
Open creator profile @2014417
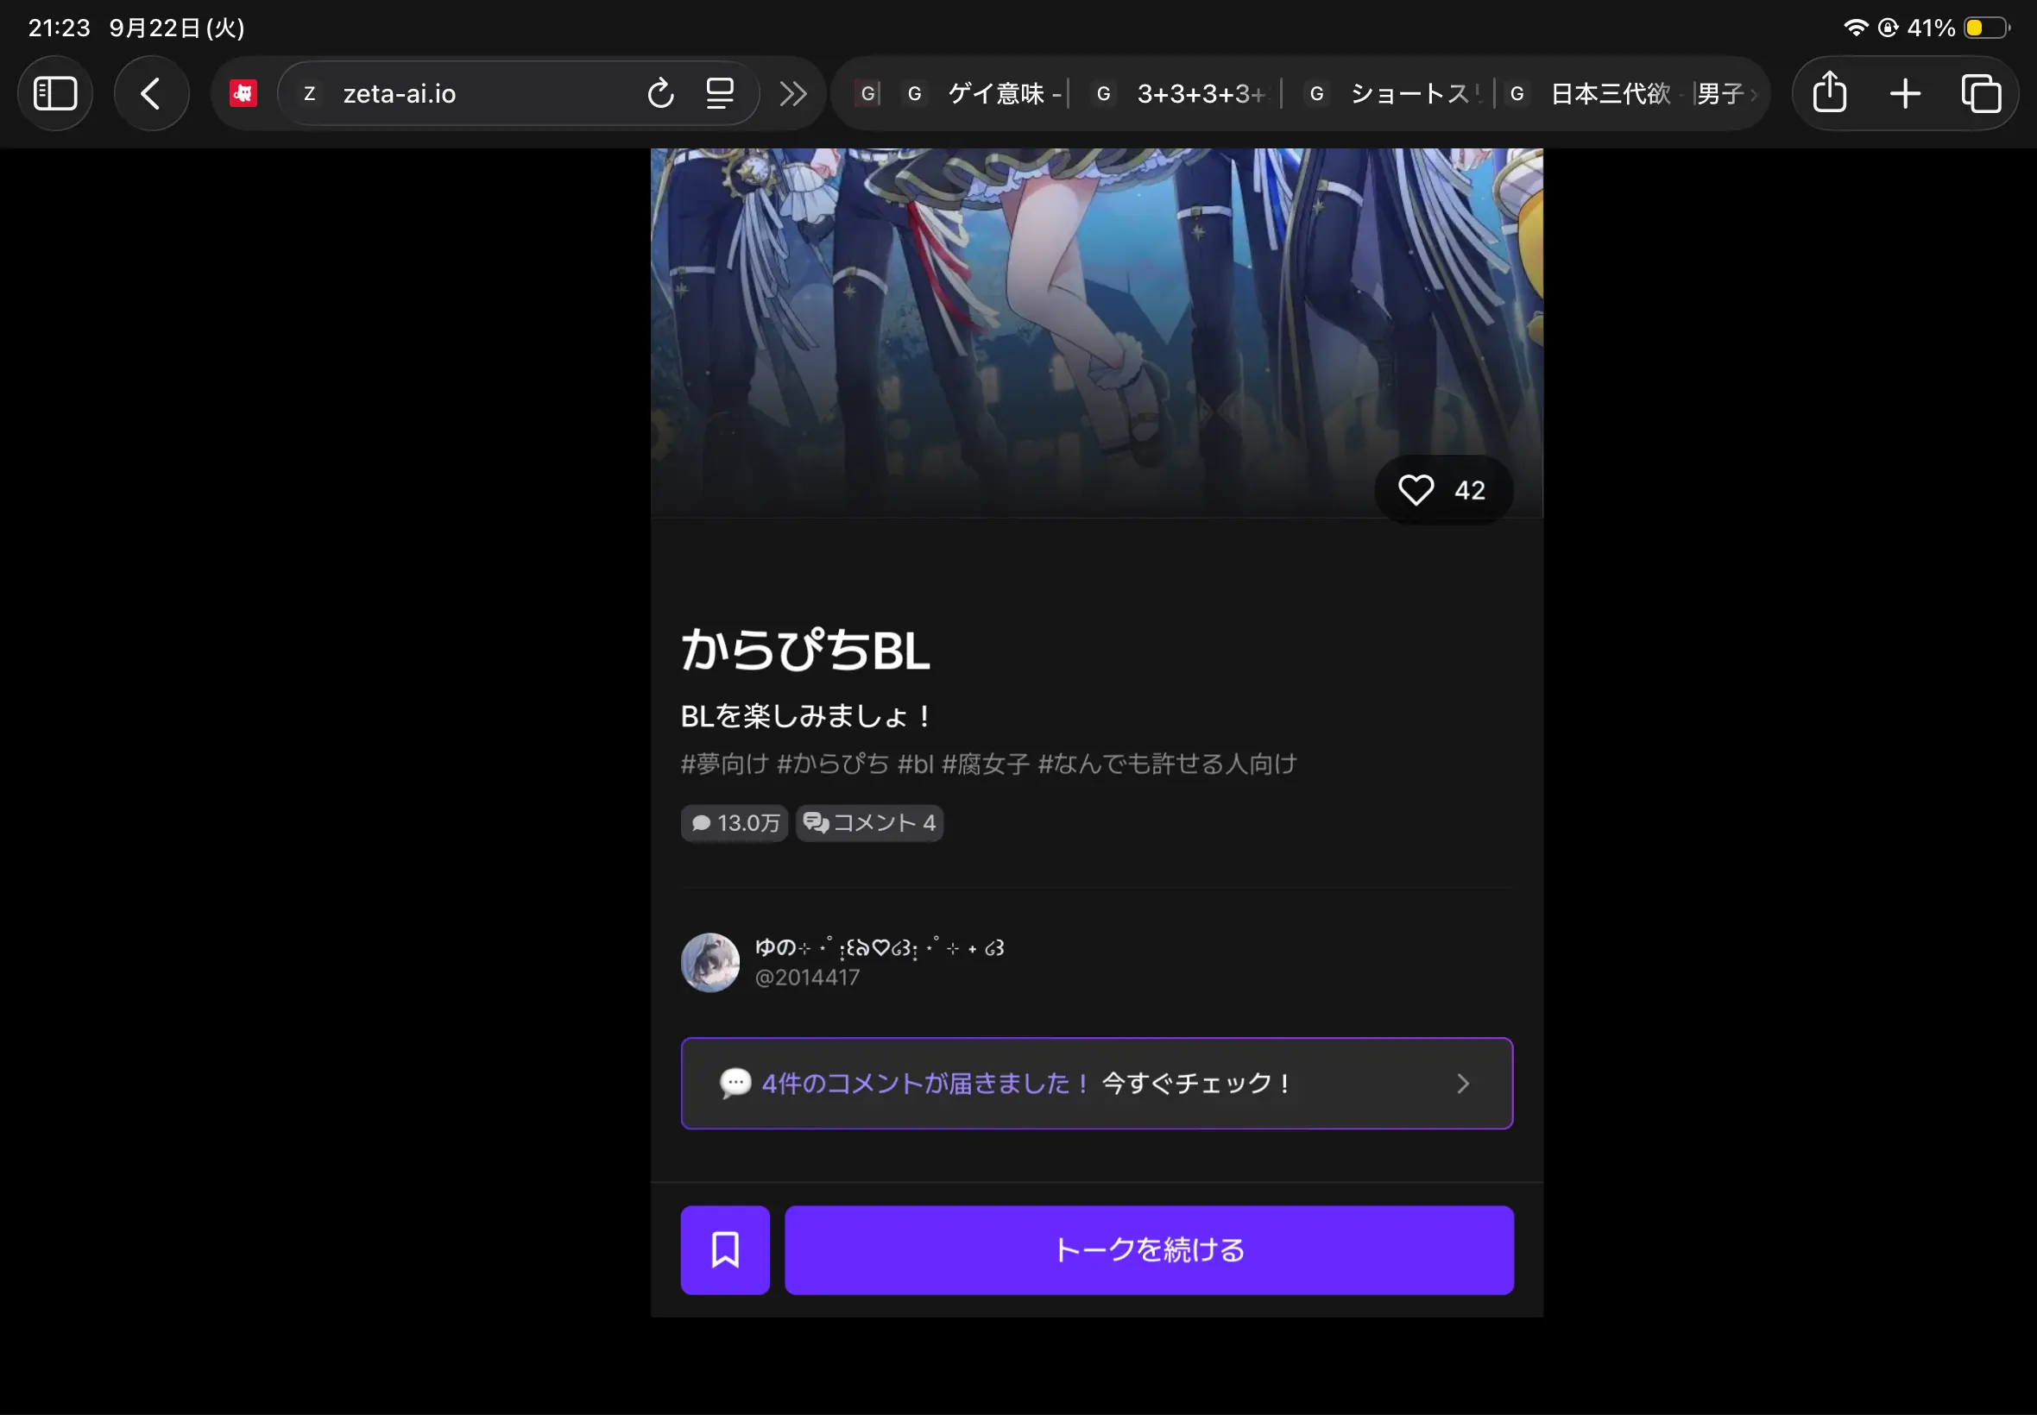806,977
